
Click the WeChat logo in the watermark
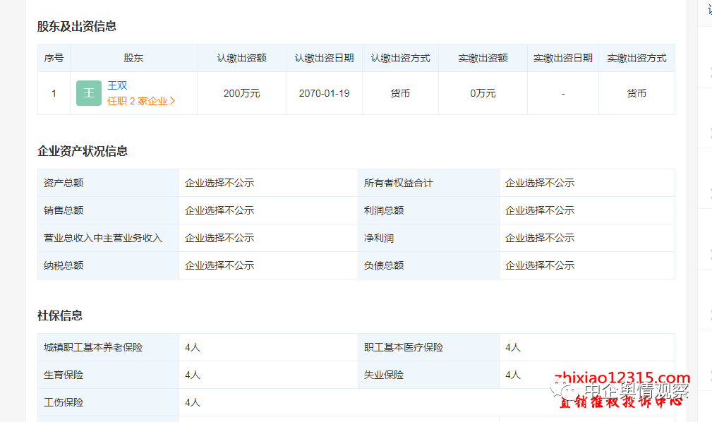(569, 390)
